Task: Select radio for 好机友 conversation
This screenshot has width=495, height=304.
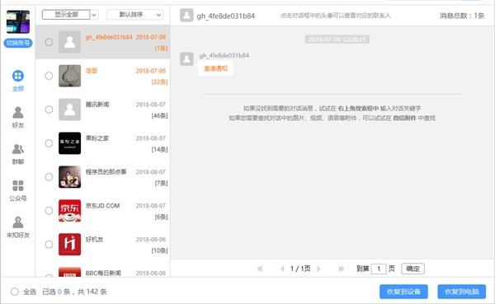Action: 49,245
